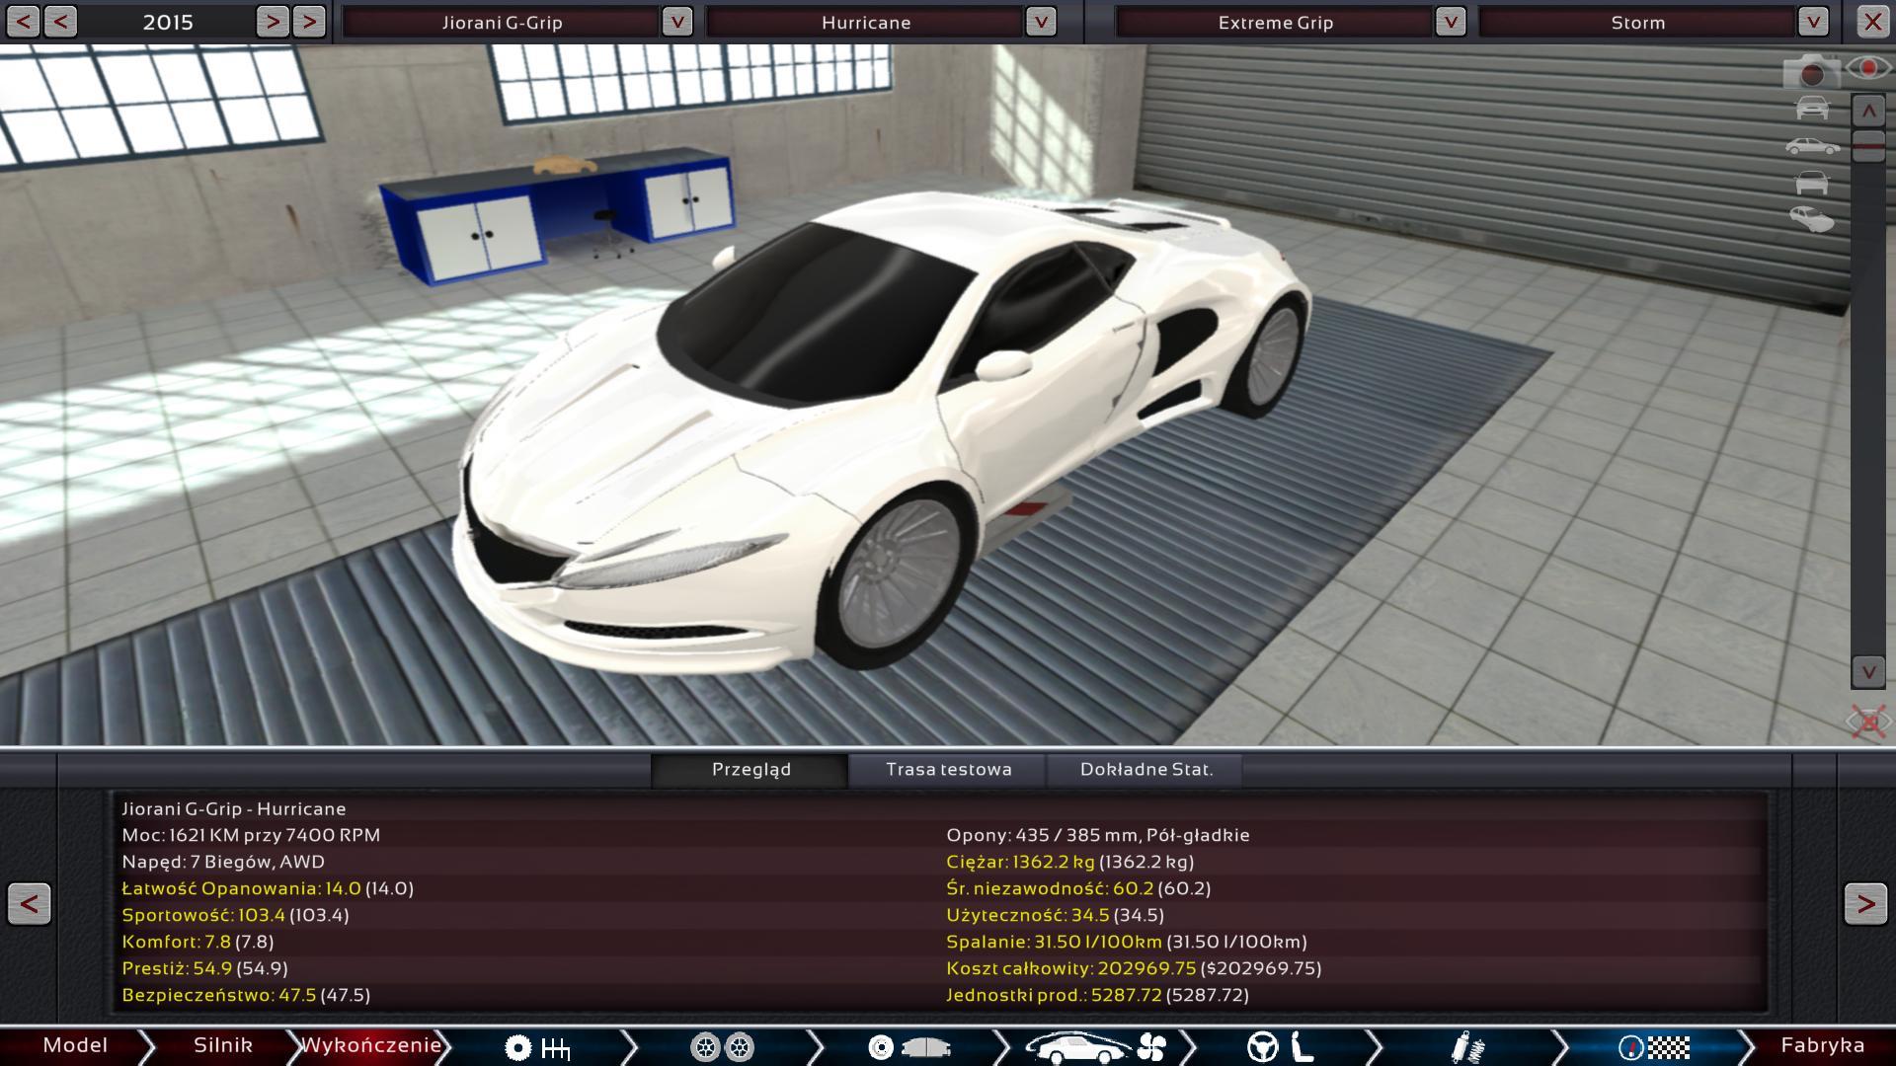Expand the Storm dropdown

point(1813,22)
